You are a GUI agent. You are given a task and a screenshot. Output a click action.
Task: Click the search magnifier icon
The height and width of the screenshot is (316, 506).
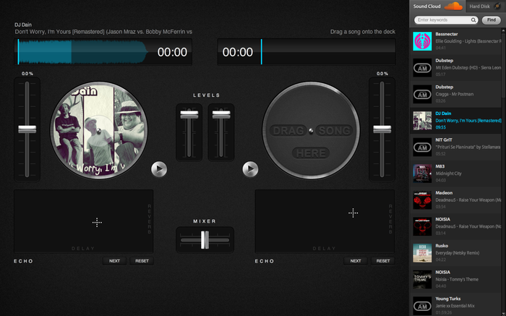474,20
